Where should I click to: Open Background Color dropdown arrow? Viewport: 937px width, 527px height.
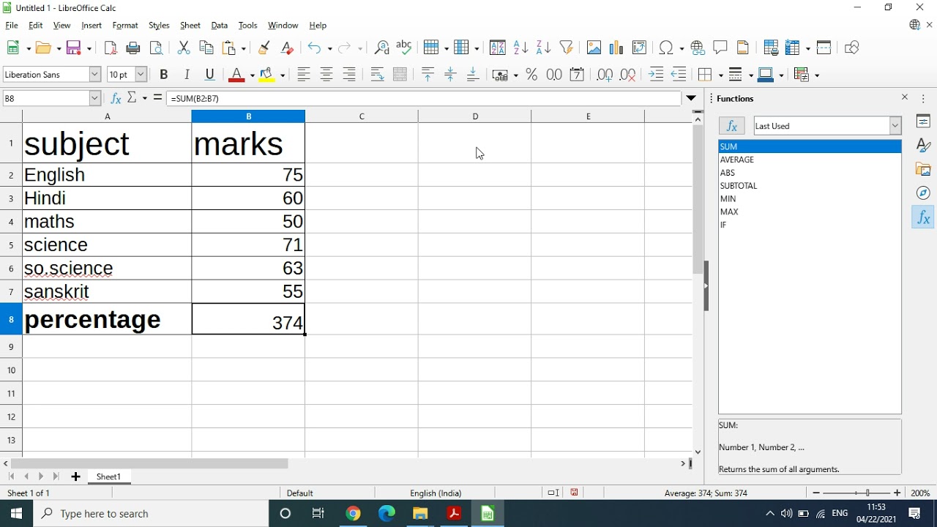click(282, 75)
